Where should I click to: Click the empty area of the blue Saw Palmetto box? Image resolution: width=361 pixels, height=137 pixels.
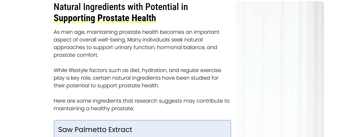pos(182,130)
